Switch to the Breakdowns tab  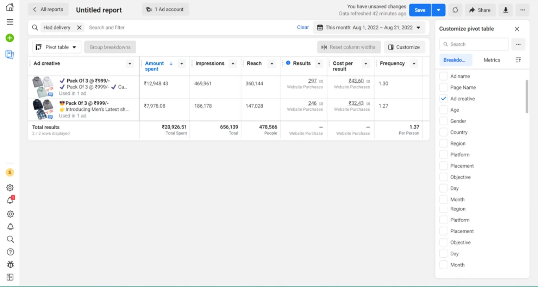point(456,60)
